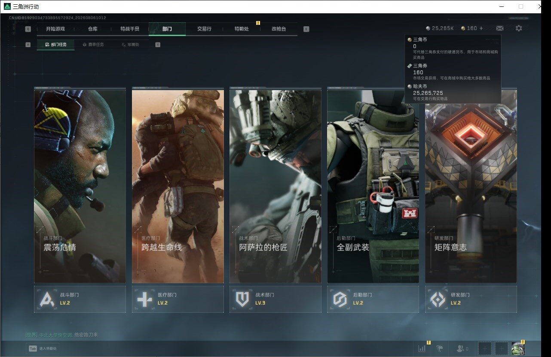The width and height of the screenshot is (551, 357).
Task: Maximize the 三角洲行动 window
Action: (521, 6)
